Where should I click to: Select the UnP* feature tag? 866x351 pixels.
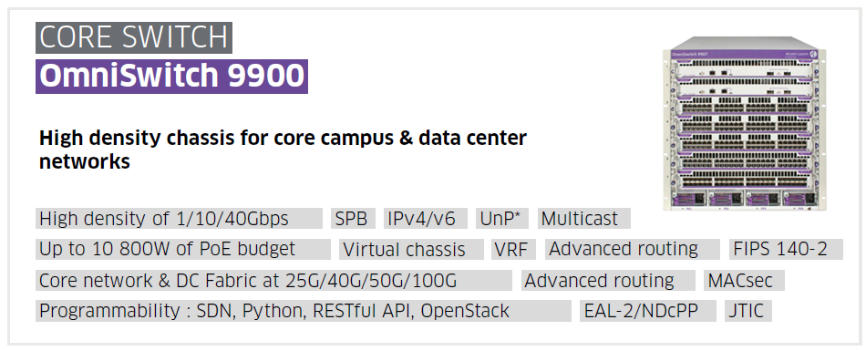[502, 218]
